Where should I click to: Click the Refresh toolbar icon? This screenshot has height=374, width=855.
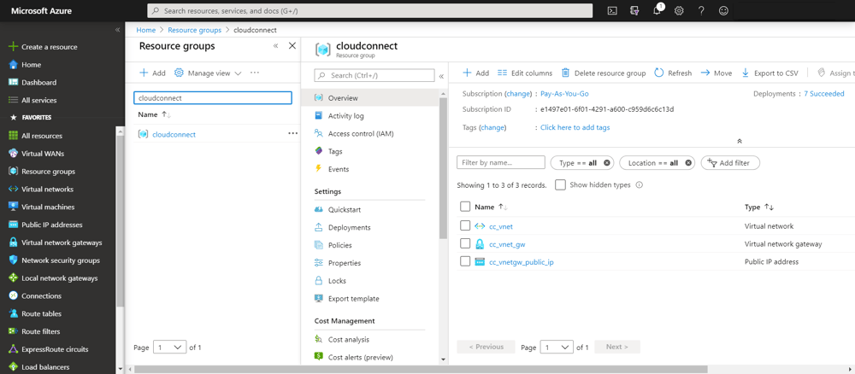pyautogui.click(x=659, y=73)
